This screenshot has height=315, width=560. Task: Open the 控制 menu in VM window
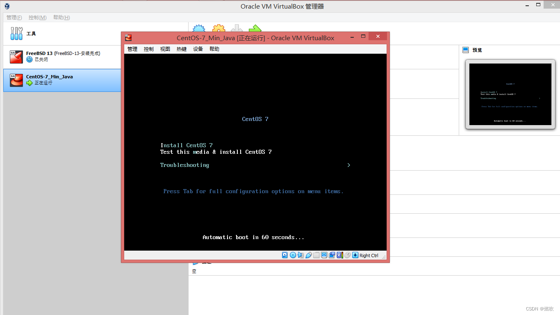[149, 49]
